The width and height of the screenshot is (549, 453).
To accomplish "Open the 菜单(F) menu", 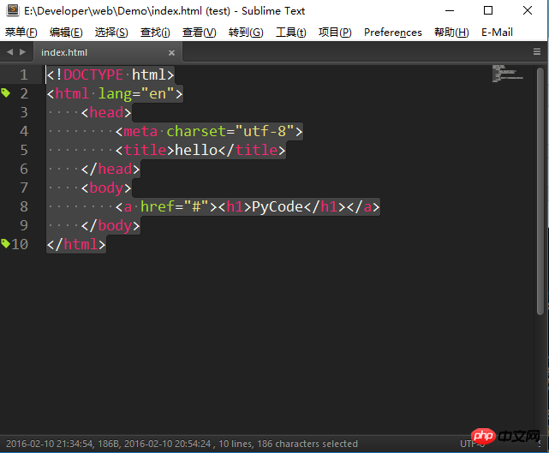I will point(21,33).
